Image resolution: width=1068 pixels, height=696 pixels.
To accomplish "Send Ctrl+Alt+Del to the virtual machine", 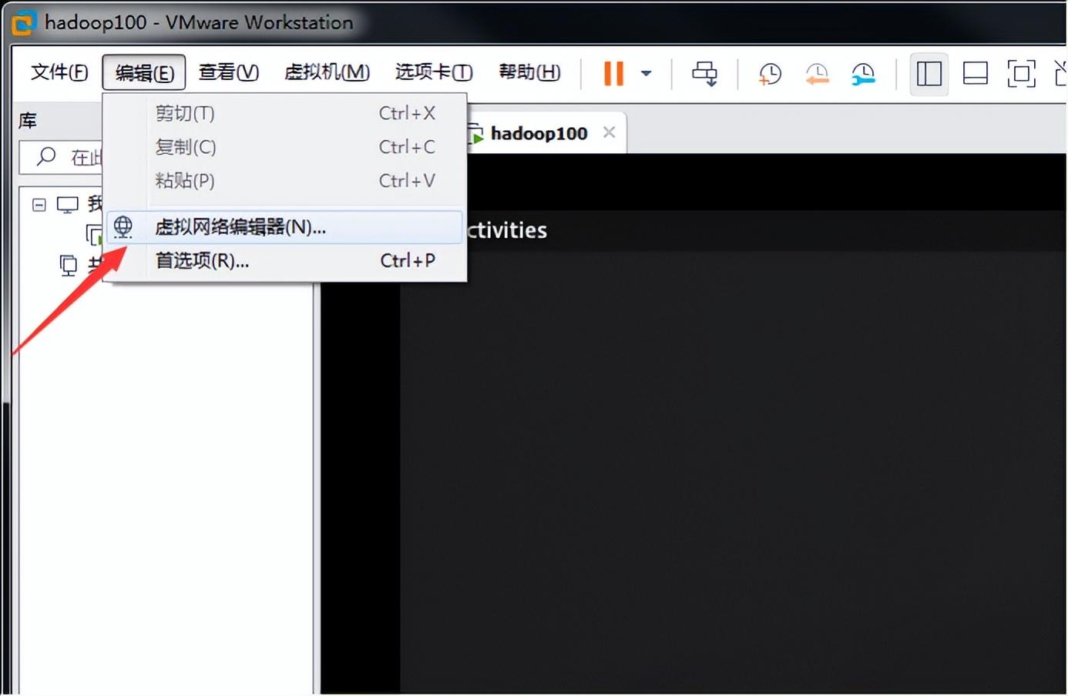I will click(x=704, y=74).
